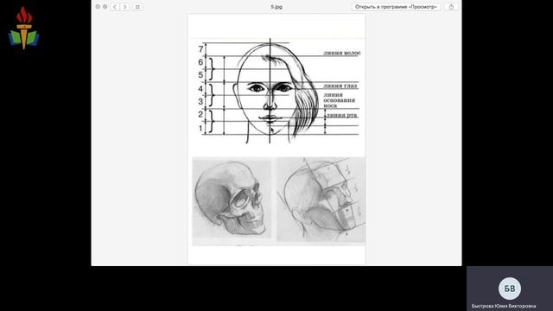Click the БВ participant avatar

coord(510,289)
